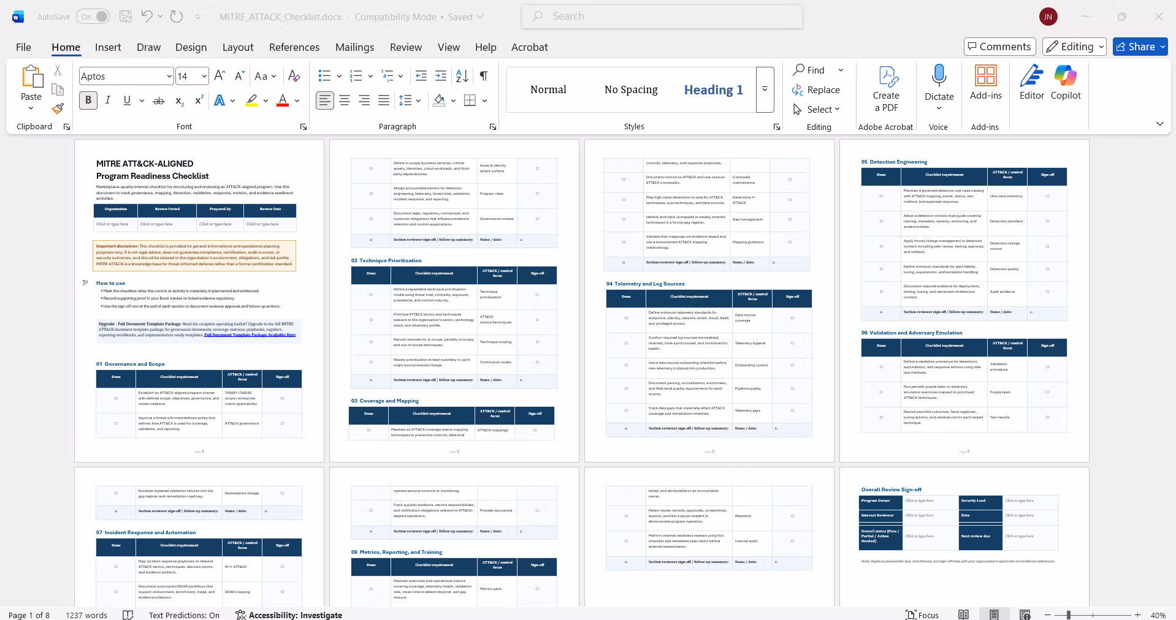This screenshot has height=620, width=1176.
Task: Toggle superscript formatting
Action: click(199, 100)
